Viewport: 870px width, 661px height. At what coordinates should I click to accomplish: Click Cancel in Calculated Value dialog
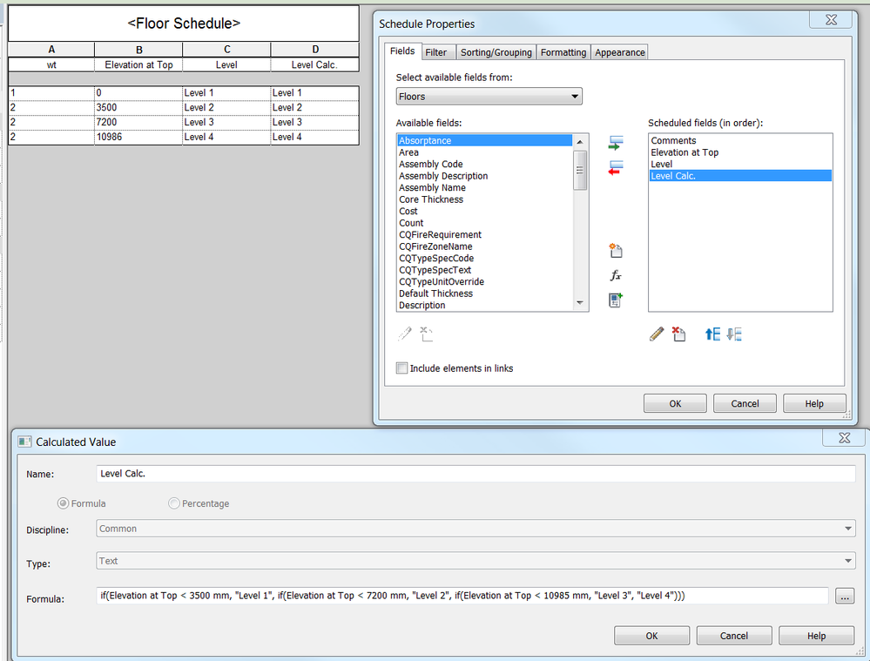pyautogui.click(x=733, y=636)
